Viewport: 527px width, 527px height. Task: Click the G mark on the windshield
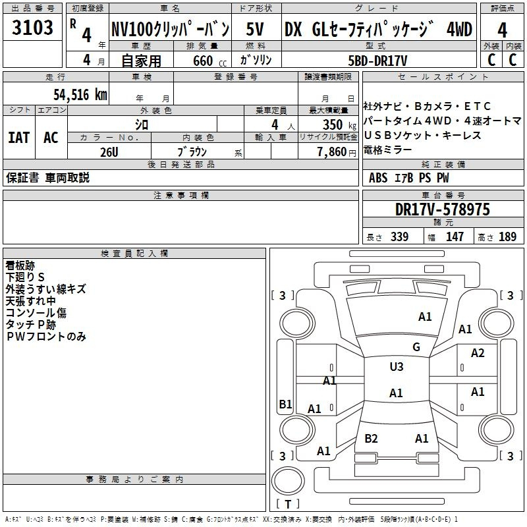[x=416, y=347]
